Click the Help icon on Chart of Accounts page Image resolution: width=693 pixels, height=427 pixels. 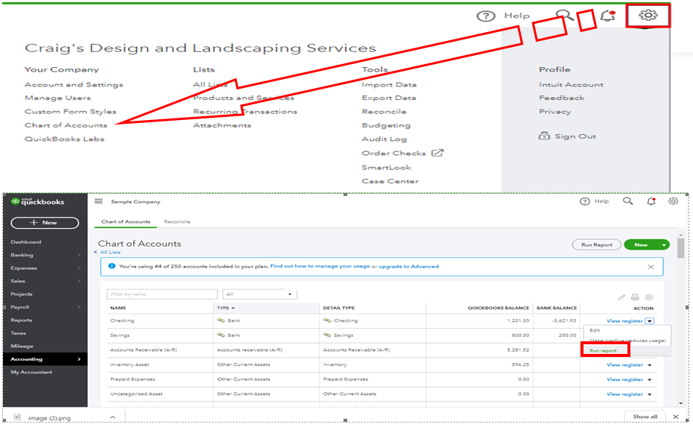(x=585, y=201)
